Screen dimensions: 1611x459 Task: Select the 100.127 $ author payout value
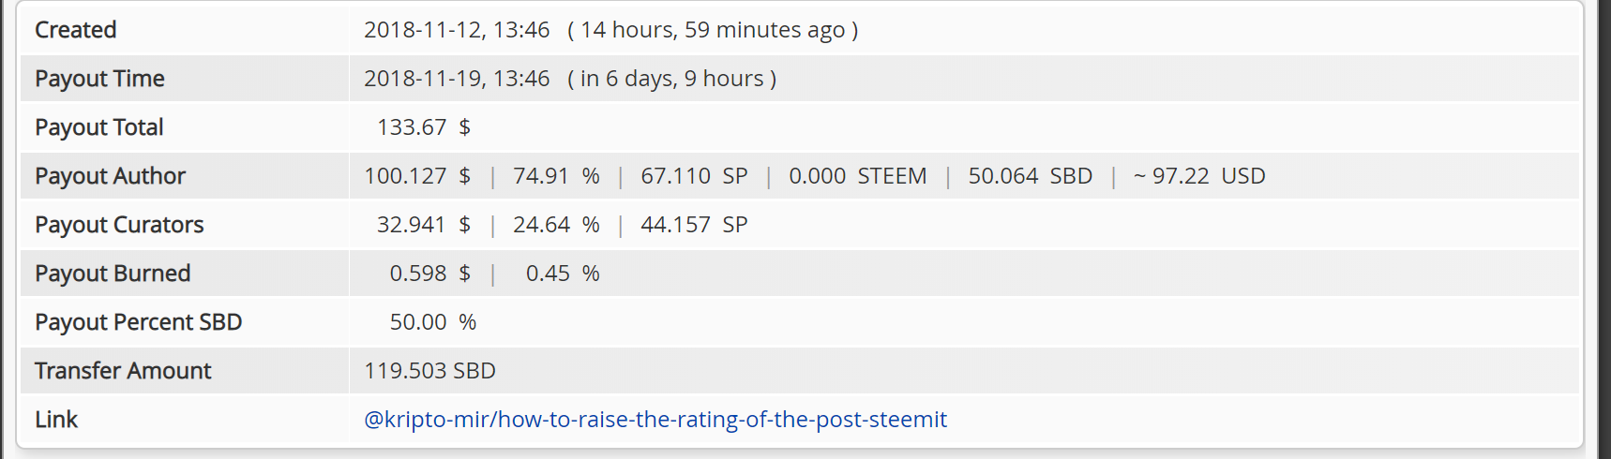click(x=416, y=176)
